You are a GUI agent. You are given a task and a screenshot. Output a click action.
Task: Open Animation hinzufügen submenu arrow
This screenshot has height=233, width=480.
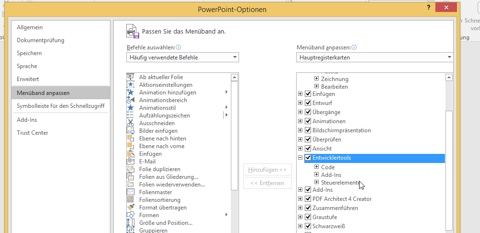click(x=227, y=92)
